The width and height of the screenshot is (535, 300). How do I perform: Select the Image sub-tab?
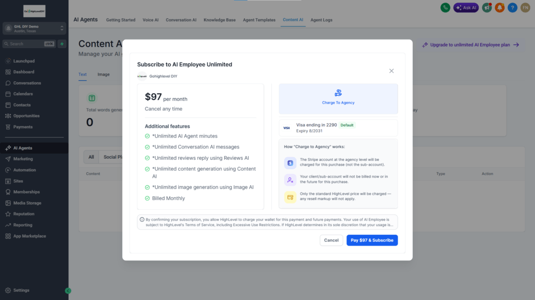(x=103, y=74)
